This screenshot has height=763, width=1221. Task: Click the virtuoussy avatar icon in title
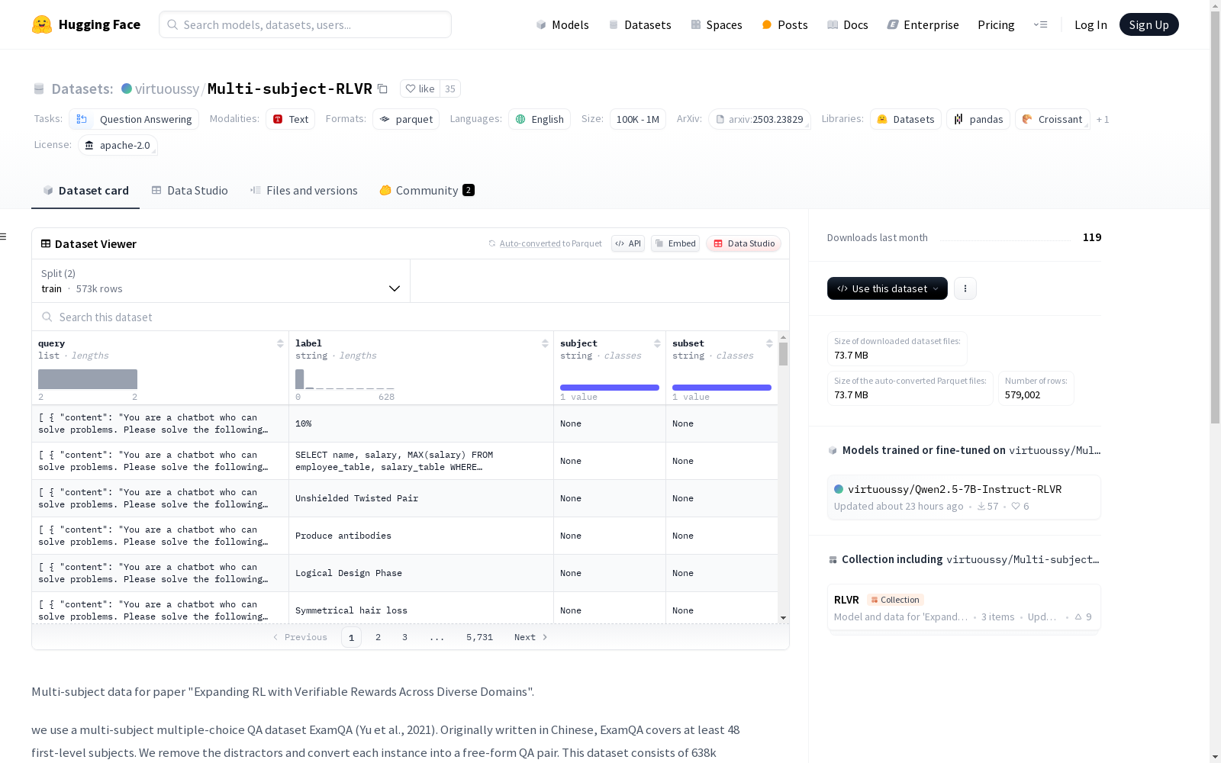pos(127,89)
